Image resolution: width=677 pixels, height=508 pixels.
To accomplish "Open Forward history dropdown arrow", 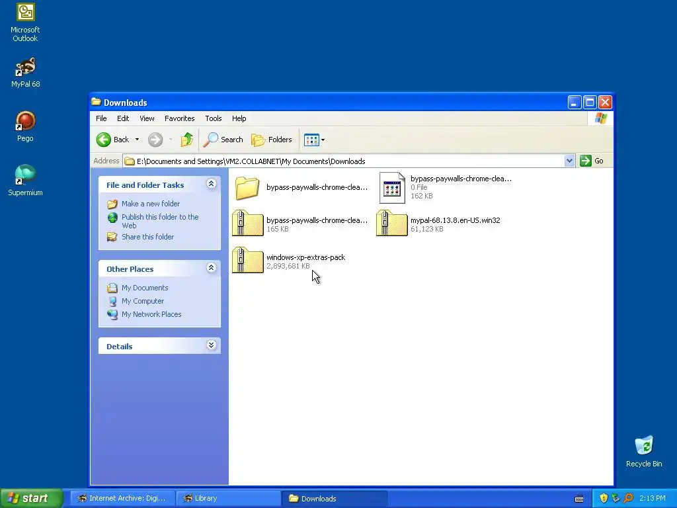I will click(x=171, y=140).
